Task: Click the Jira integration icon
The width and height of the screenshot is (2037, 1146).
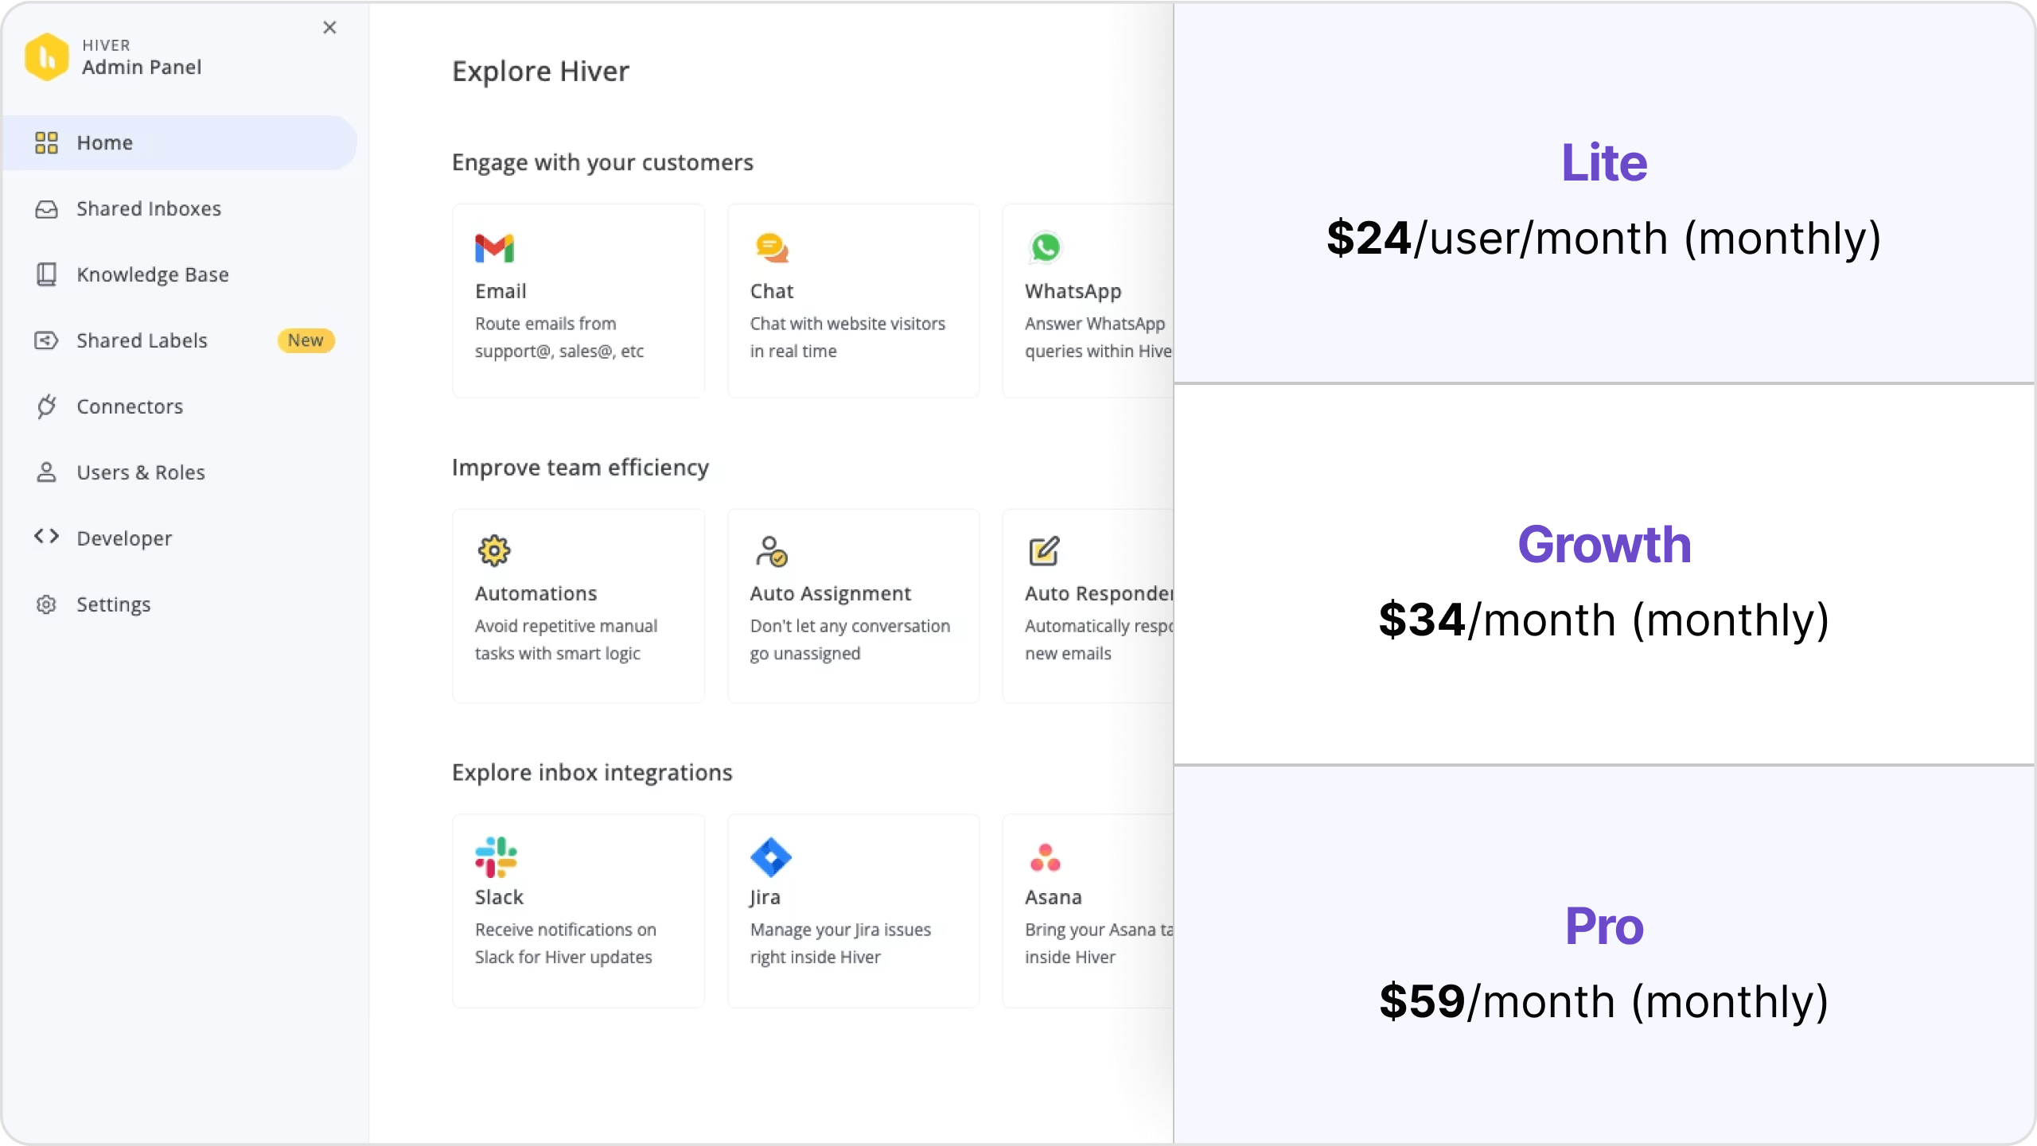Action: pyautogui.click(x=771, y=857)
